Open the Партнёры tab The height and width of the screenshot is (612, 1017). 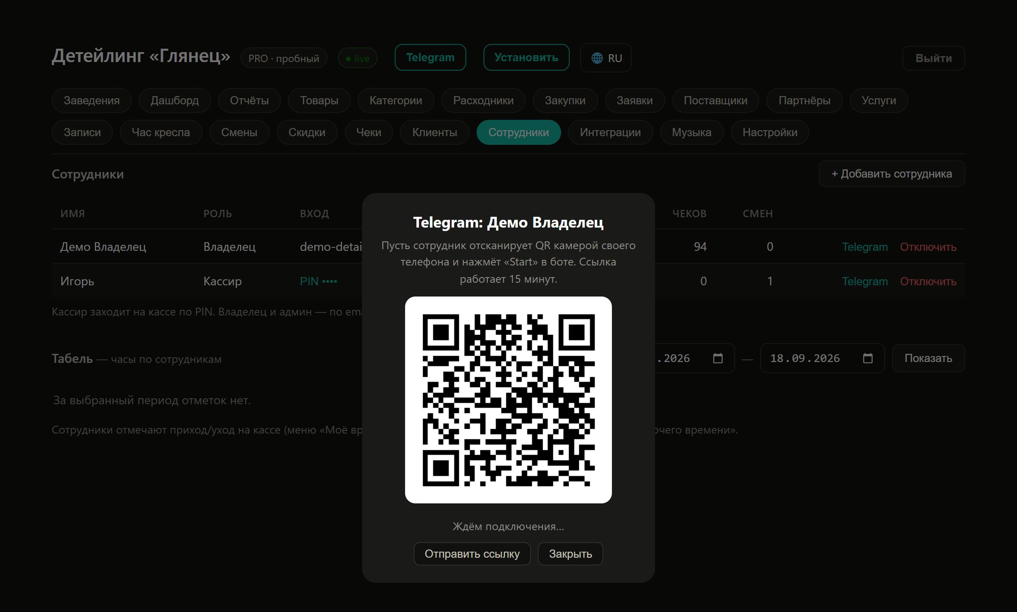coord(805,100)
